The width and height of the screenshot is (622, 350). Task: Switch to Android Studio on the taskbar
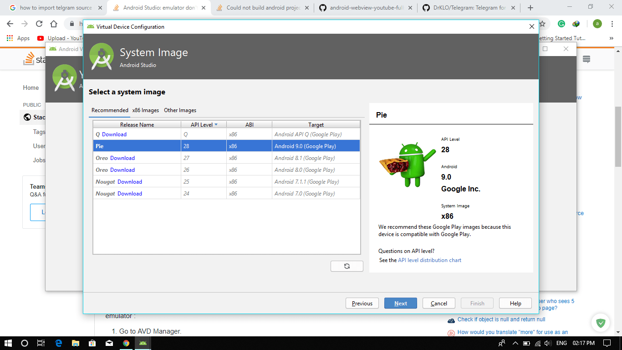pyautogui.click(x=143, y=343)
